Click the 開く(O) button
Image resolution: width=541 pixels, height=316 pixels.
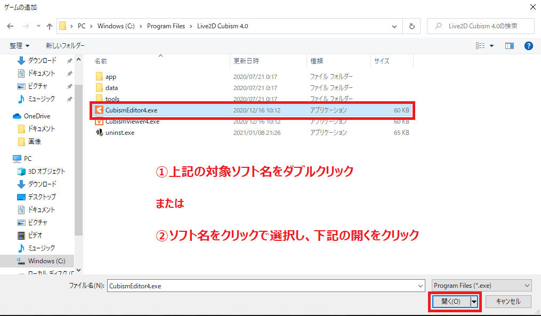451,302
